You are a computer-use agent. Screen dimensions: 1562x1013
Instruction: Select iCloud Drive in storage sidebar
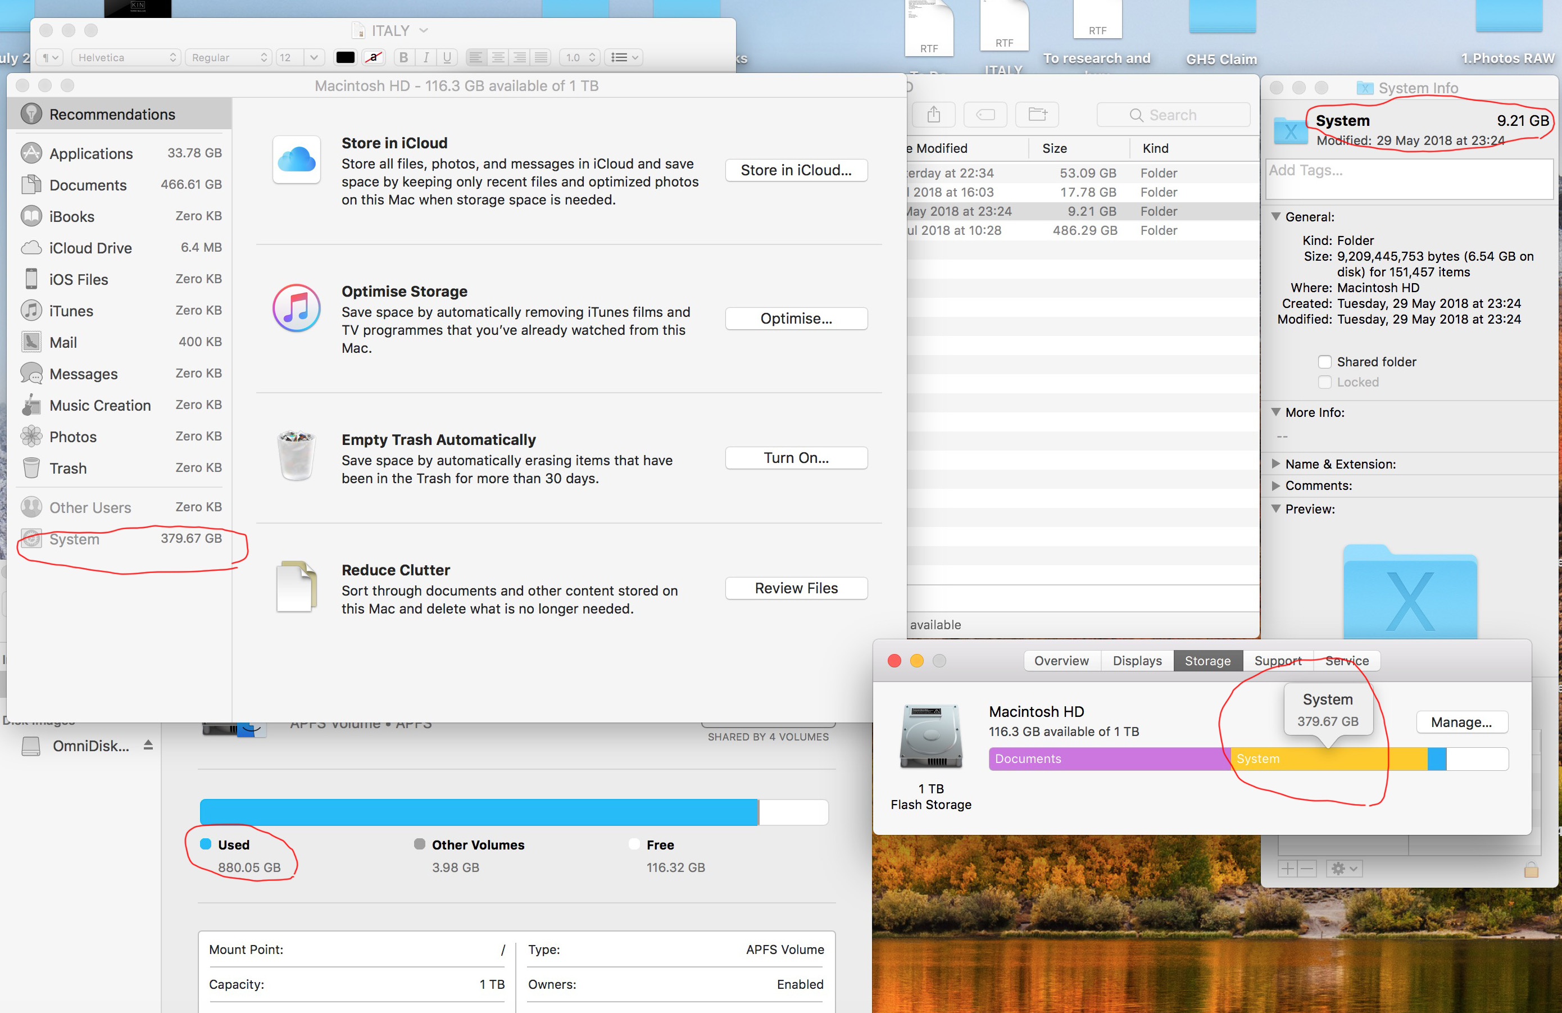click(121, 248)
